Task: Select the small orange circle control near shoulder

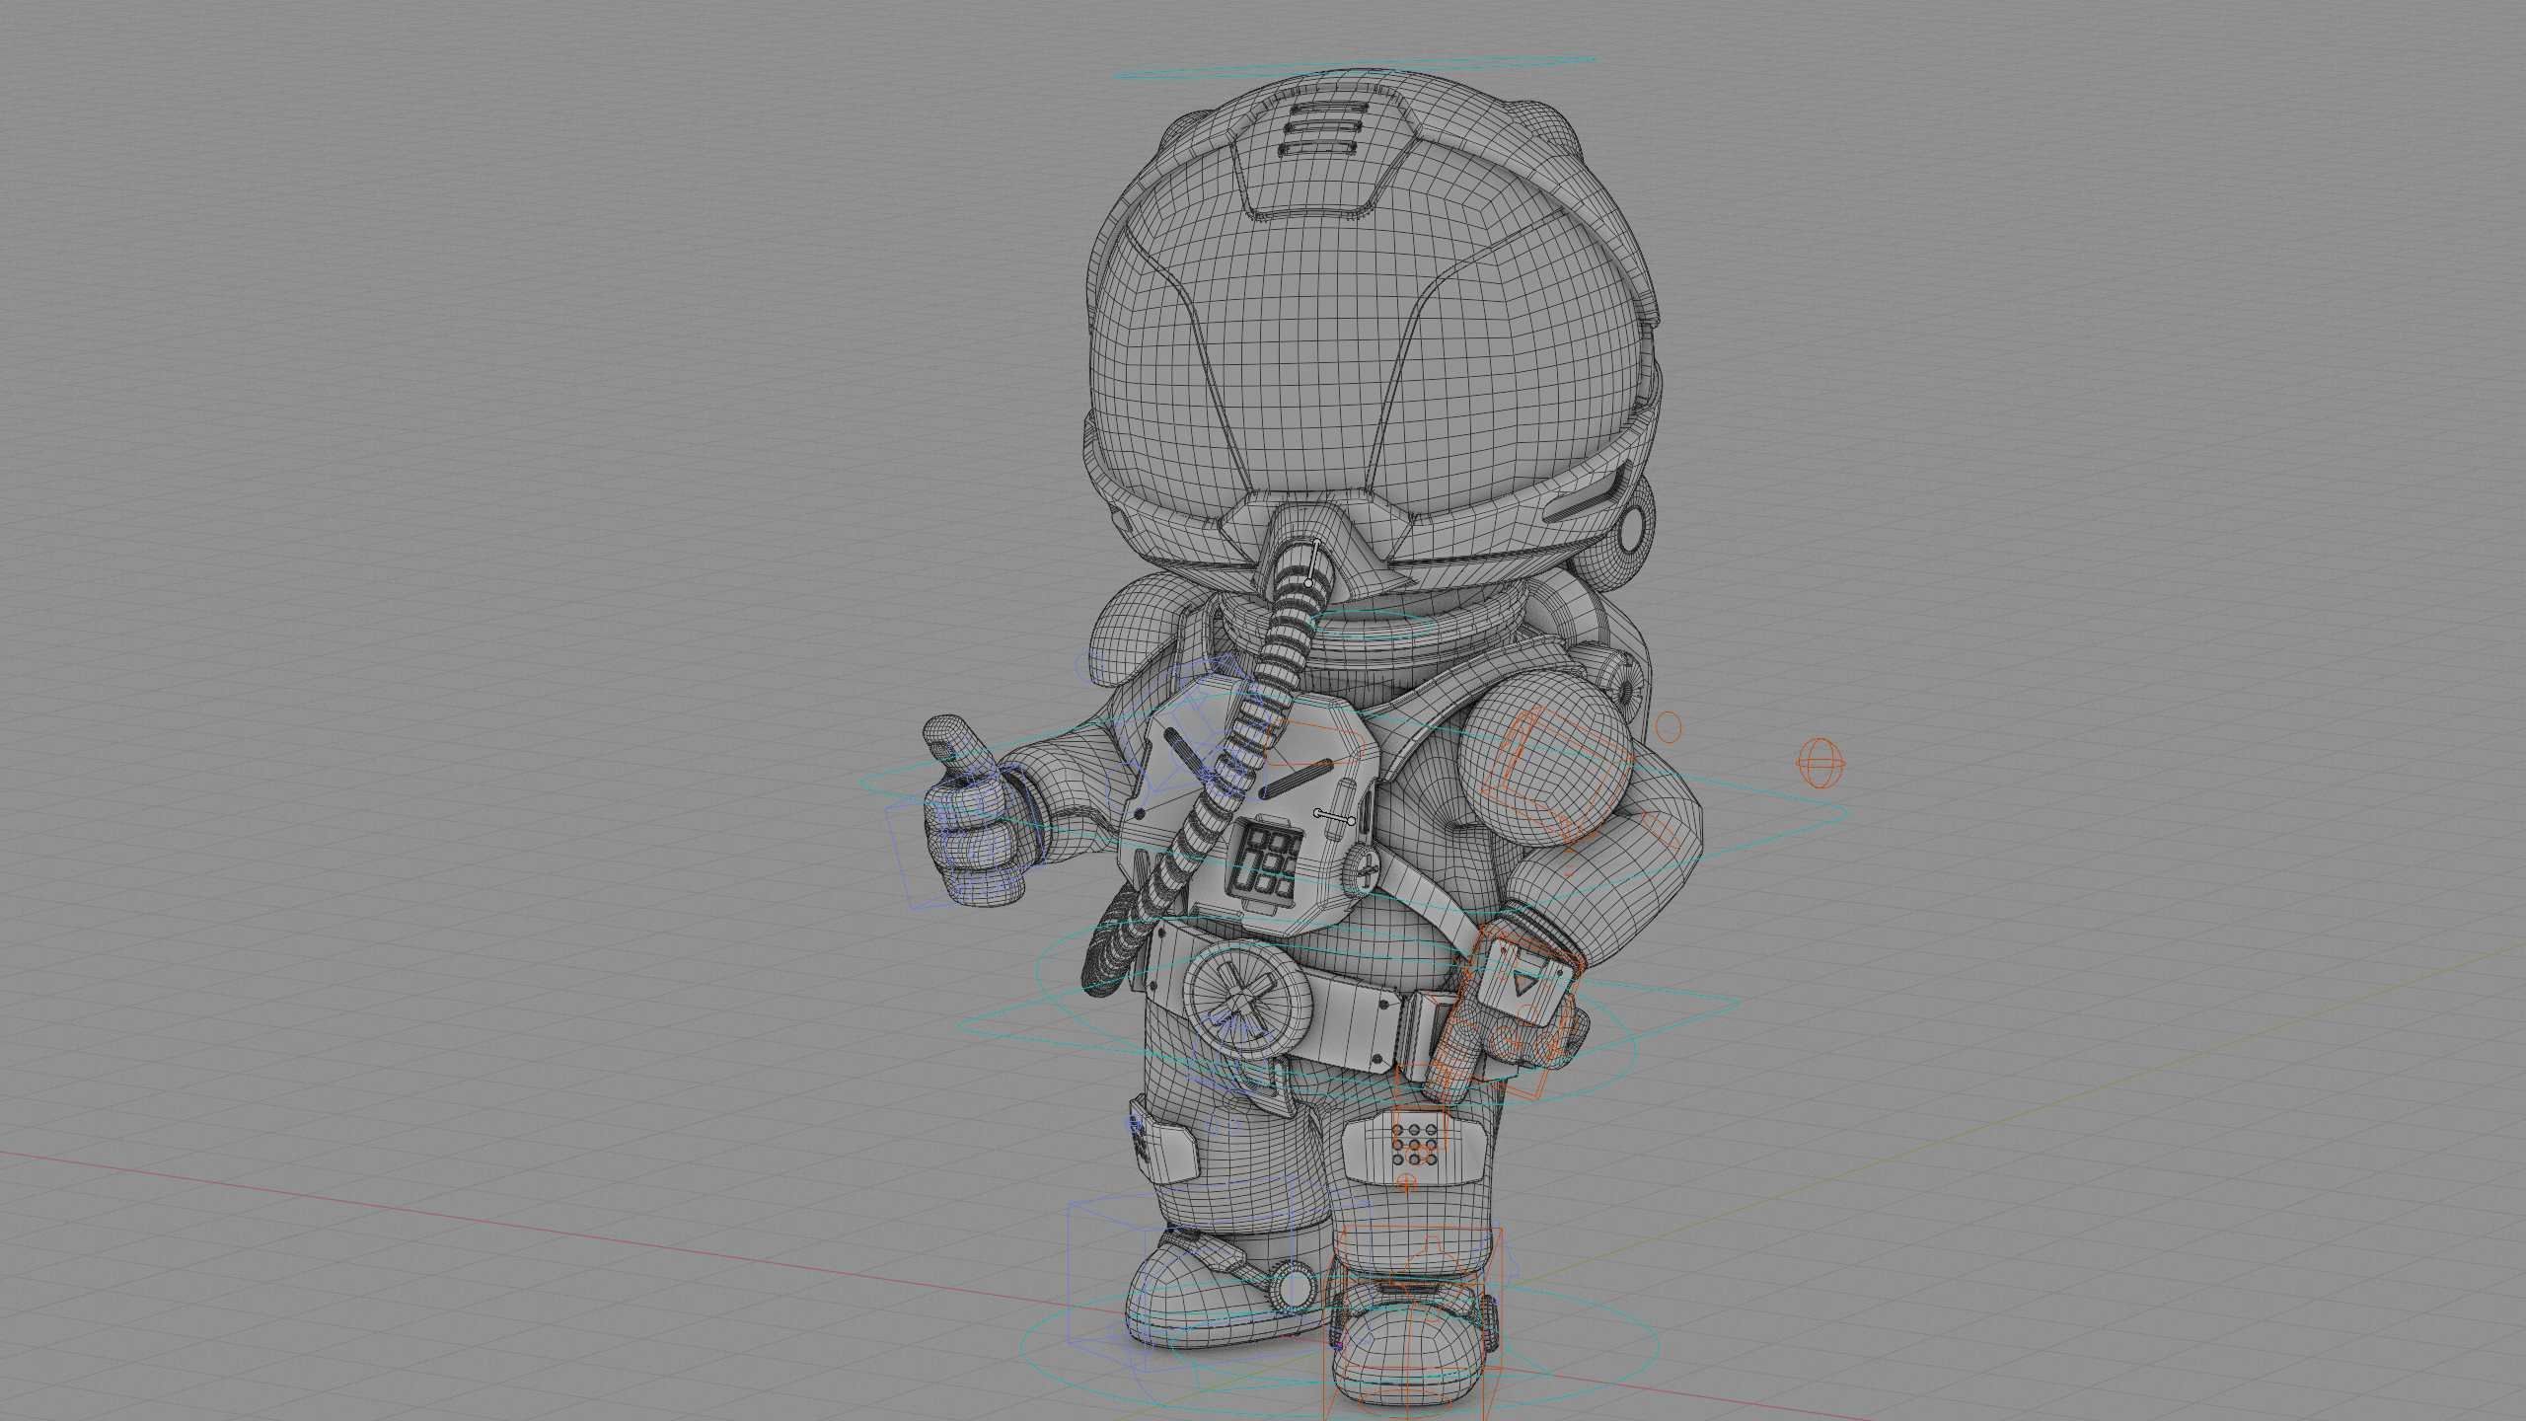Action: [1668, 728]
